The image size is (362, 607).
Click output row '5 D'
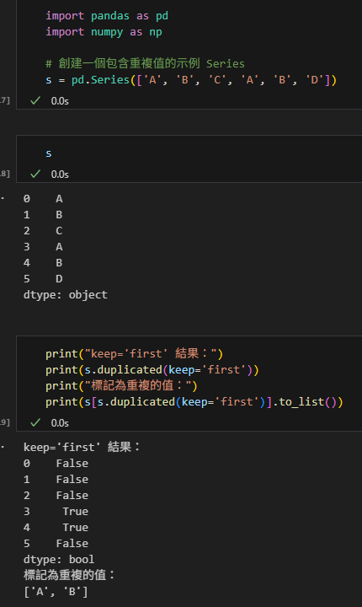43,279
